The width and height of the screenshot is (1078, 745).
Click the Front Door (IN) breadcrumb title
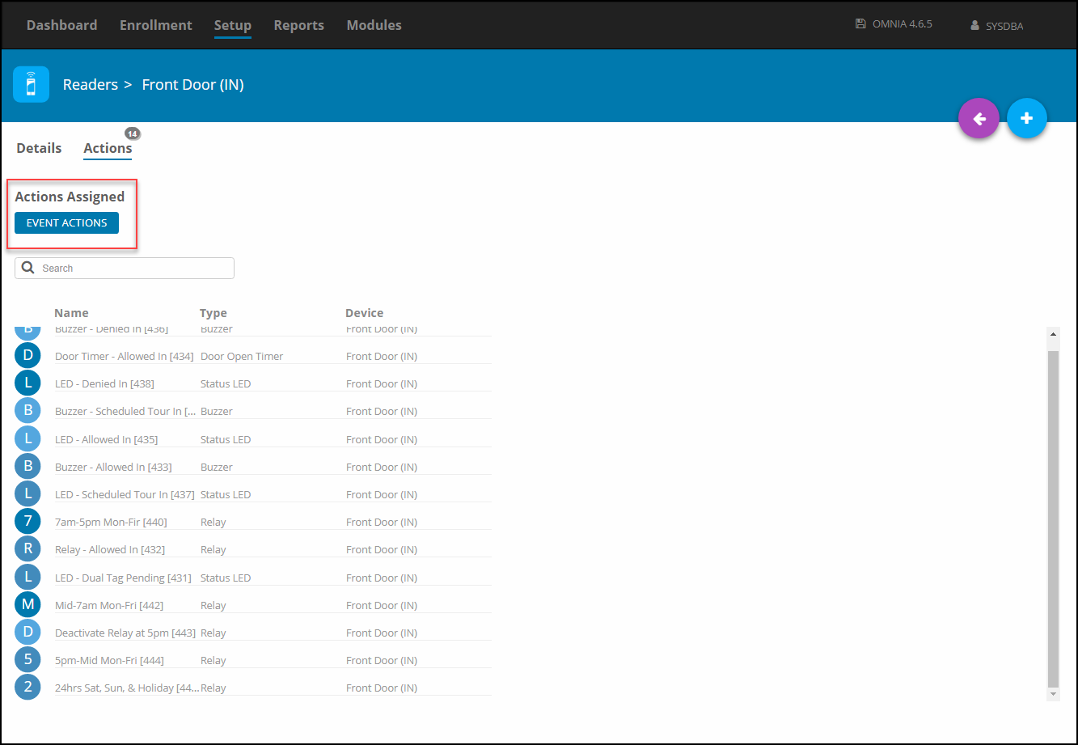click(x=192, y=84)
